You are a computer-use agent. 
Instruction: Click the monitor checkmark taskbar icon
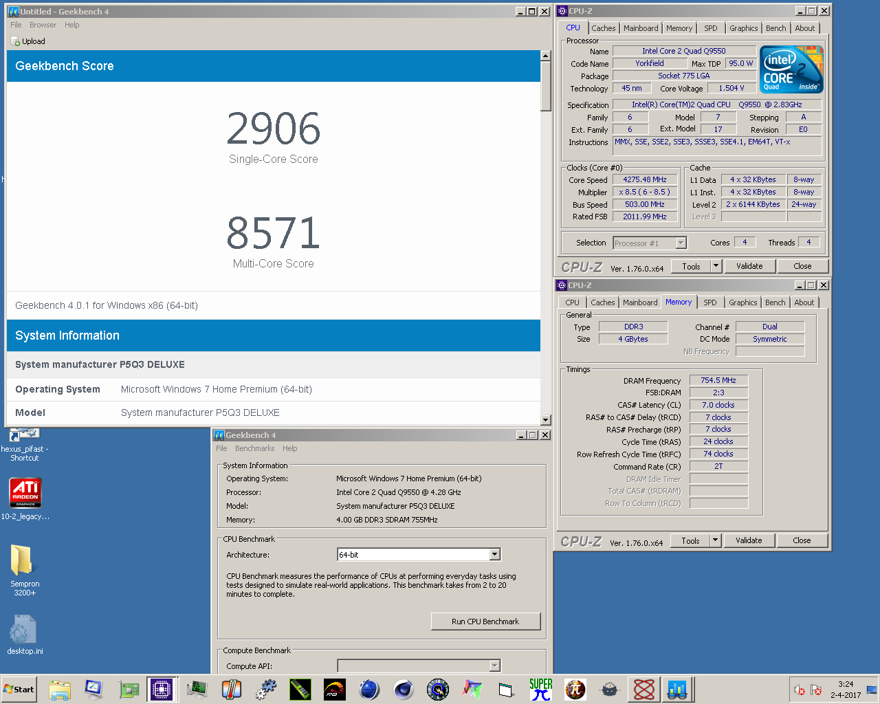point(93,690)
